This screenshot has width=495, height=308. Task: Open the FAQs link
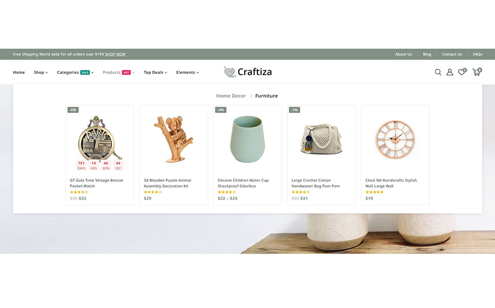tap(478, 54)
